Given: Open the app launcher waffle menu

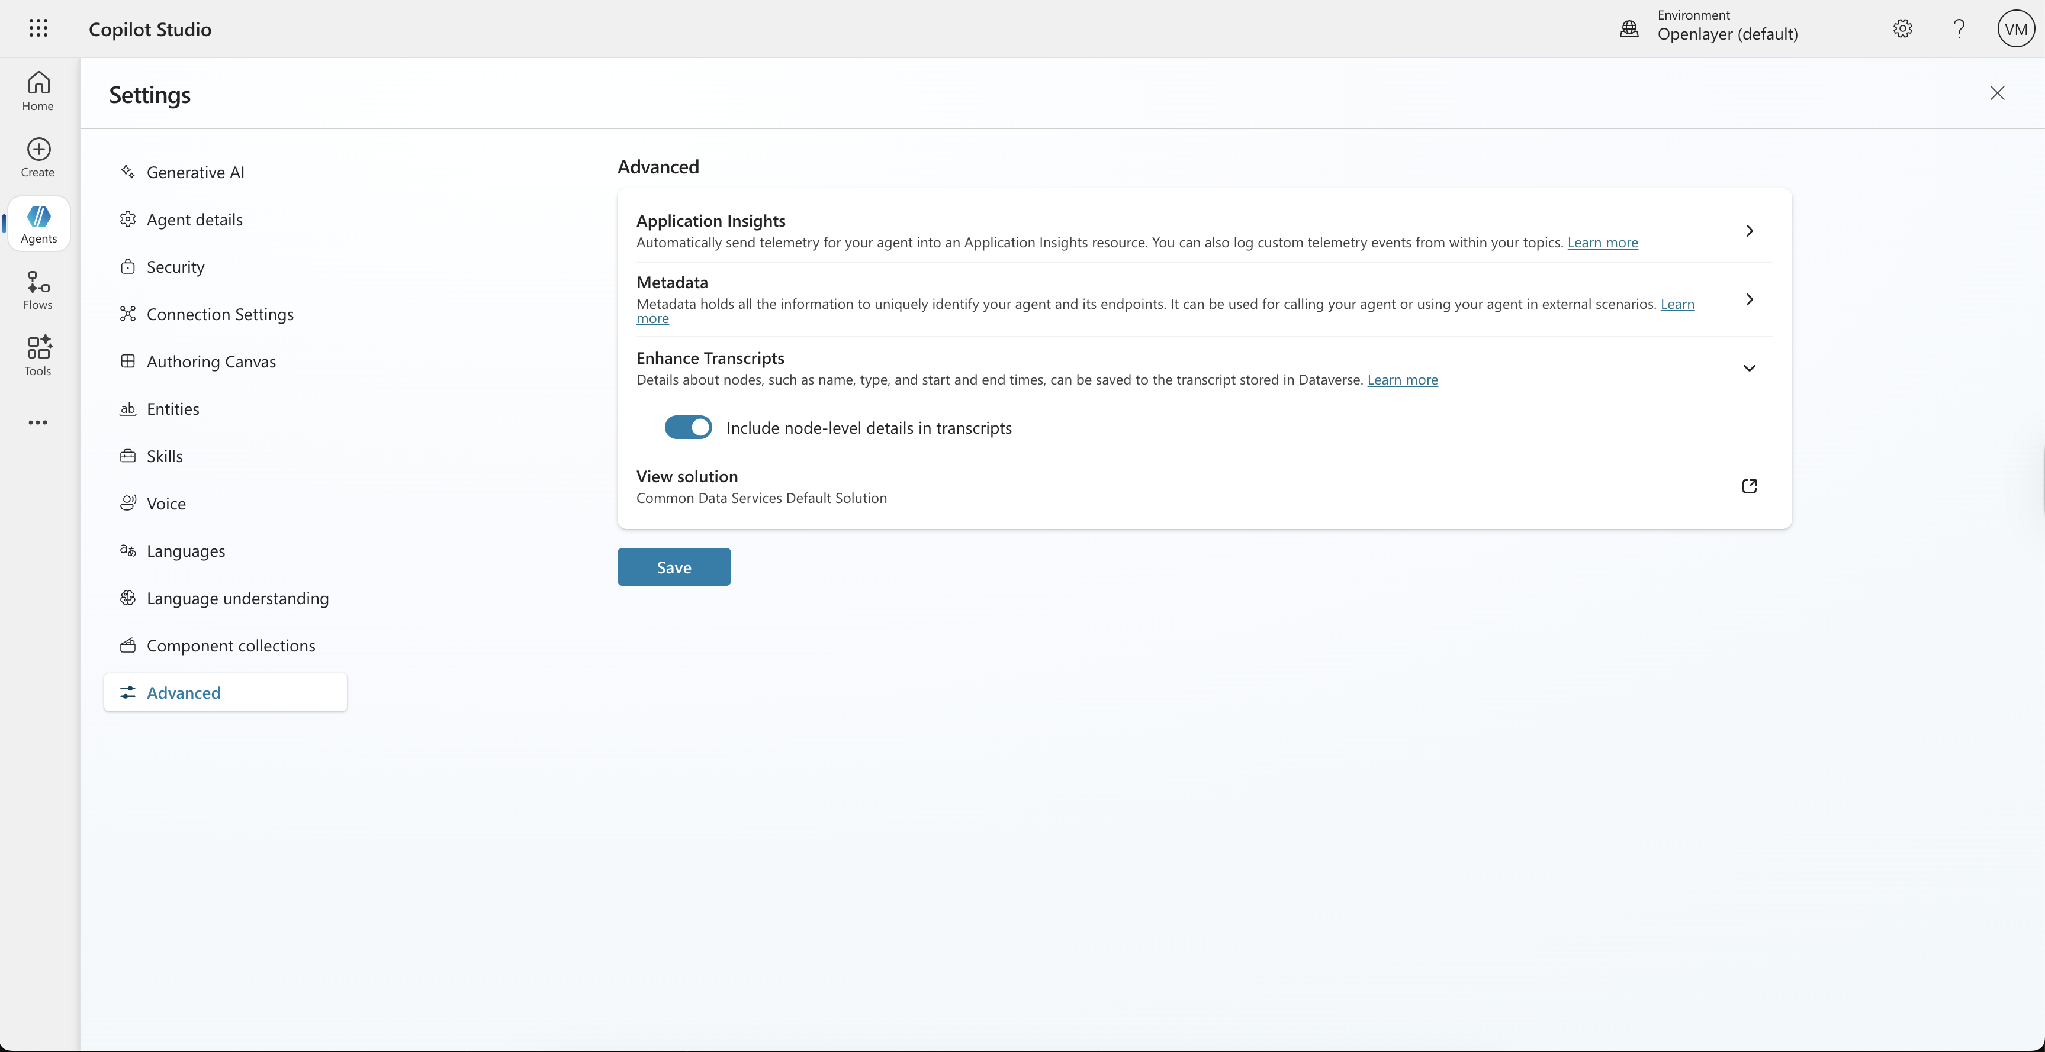Looking at the screenshot, I should point(38,28).
